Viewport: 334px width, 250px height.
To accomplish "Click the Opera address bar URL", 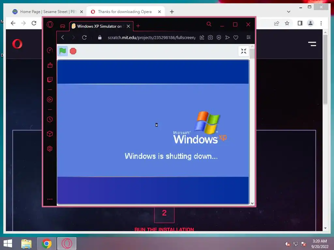I will pos(151,38).
